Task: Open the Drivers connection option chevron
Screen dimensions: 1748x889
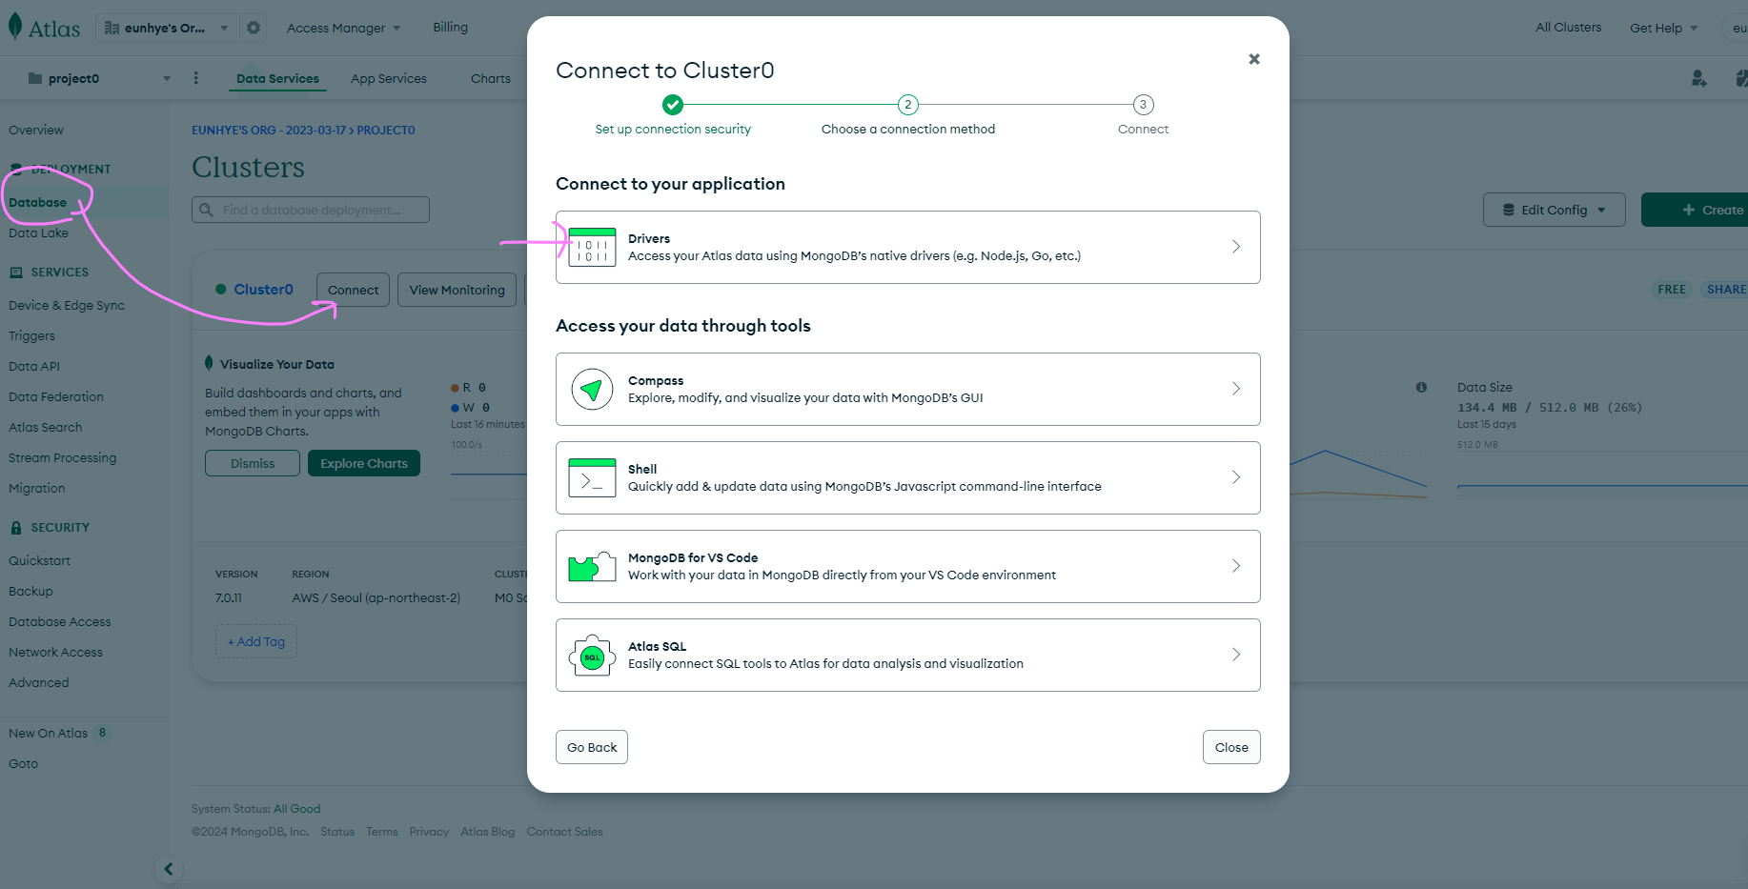Action: click(x=1236, y=247)
